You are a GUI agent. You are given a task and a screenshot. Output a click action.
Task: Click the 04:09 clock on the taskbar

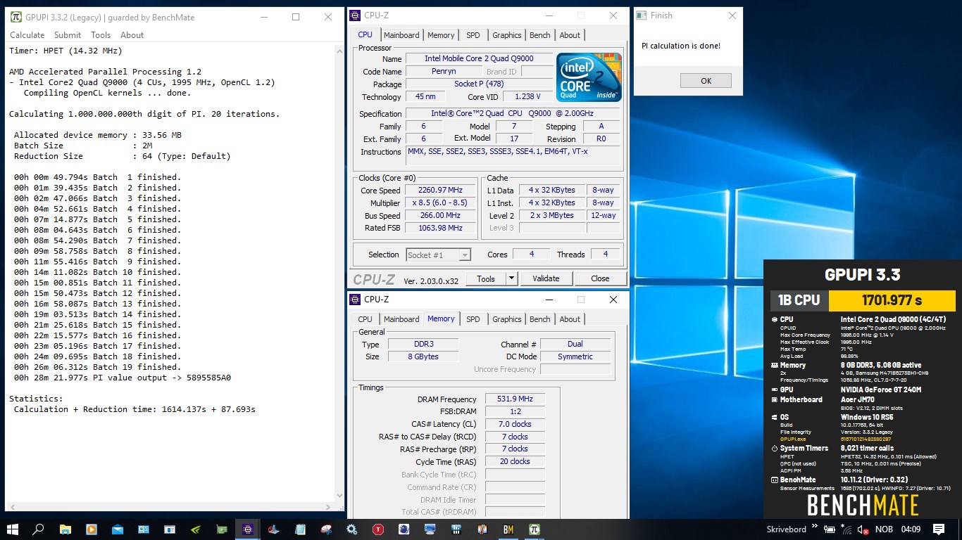coord(911,529)
